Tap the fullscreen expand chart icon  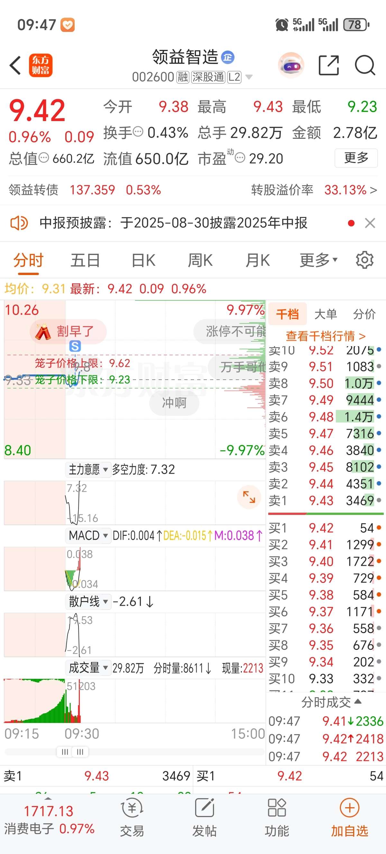coord(249,497)
